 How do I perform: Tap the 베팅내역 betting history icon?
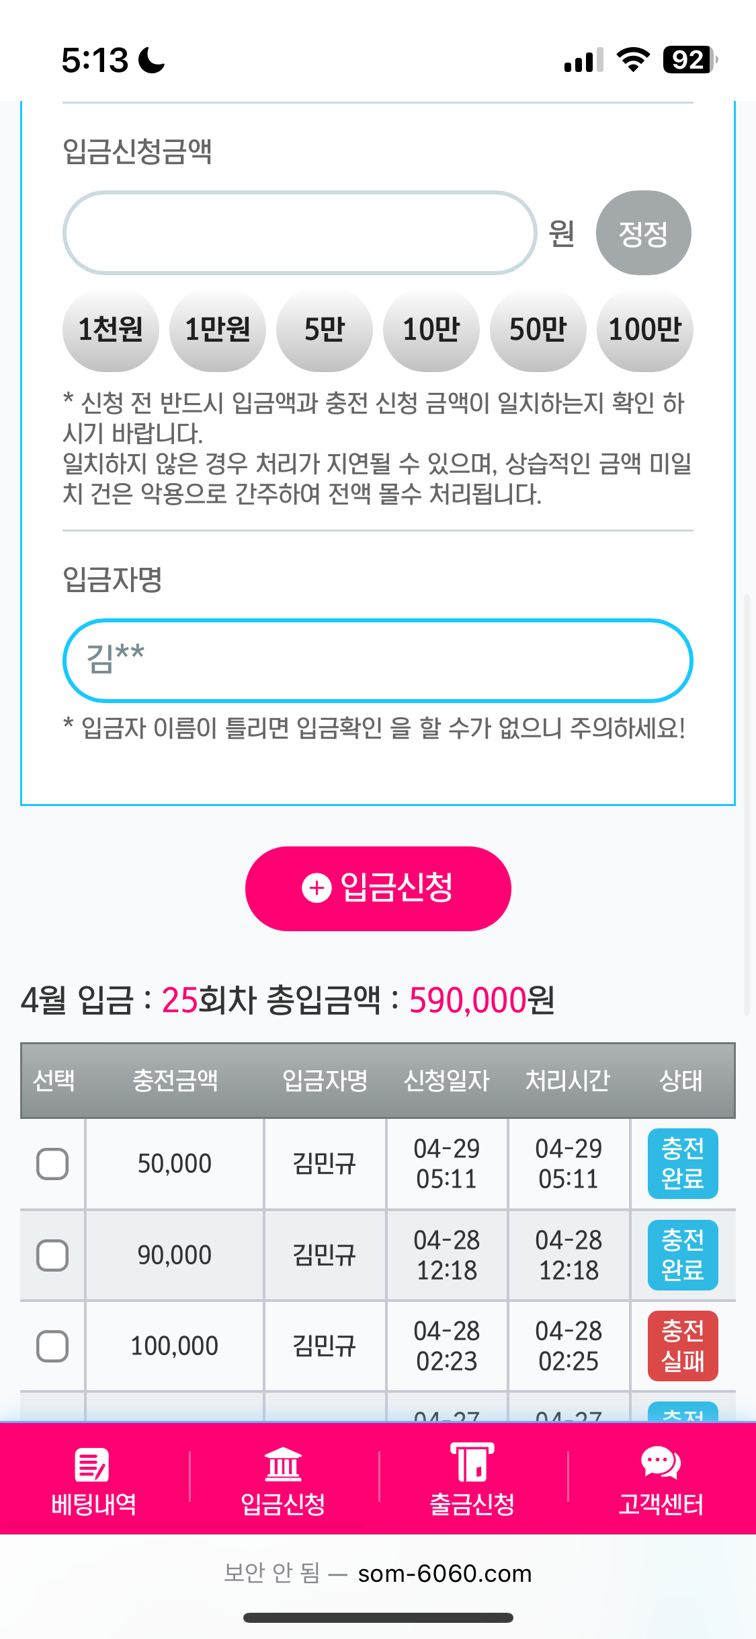[x=93, y=1465]
